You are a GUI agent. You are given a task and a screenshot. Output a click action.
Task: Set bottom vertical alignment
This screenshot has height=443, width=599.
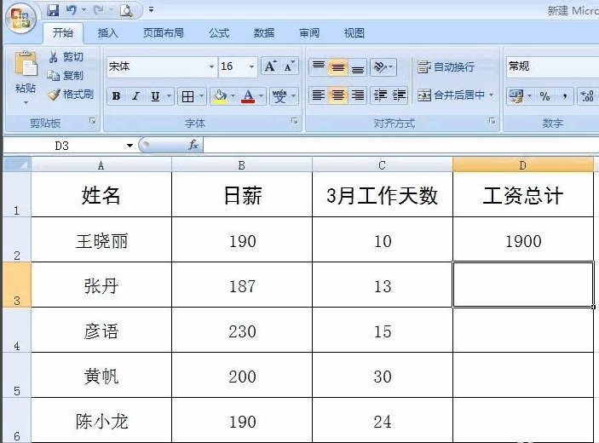358,68
